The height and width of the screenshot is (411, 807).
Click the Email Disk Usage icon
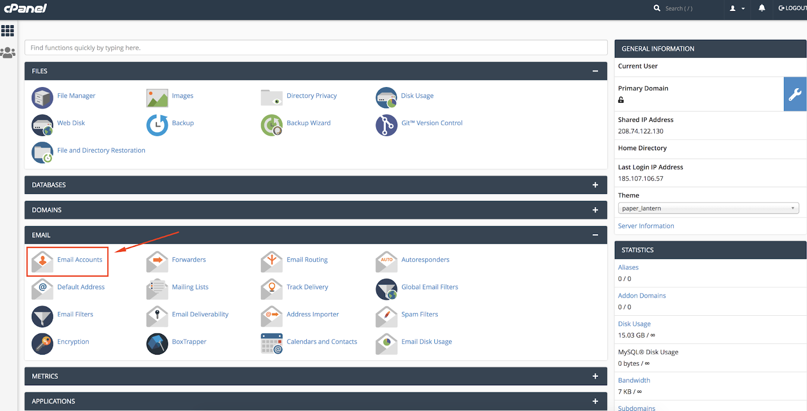click(386, 344)
